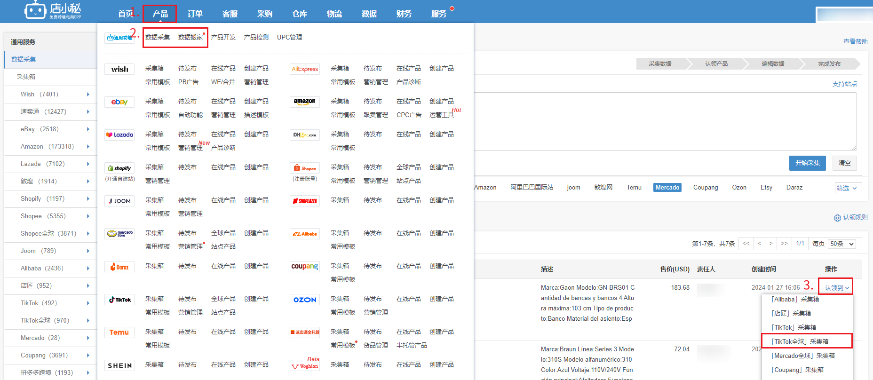Viewport: 873px width, 380px height.
Task: Open the 认领到 dropdown
Action: coord(836,287)
